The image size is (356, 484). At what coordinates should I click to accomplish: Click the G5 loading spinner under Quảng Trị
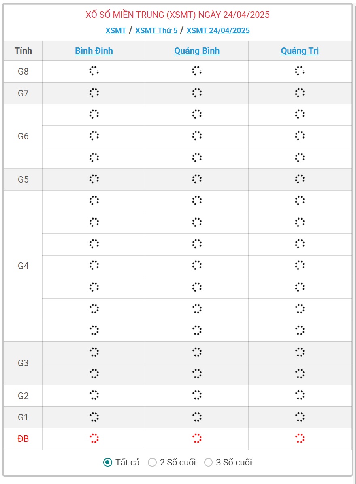pos(299,179)
